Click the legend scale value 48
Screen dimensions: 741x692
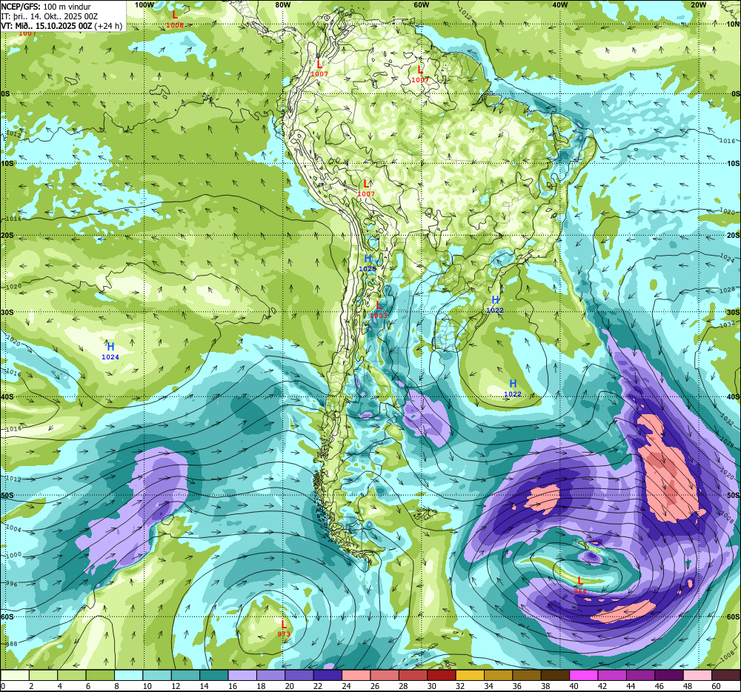coord(688,686)
